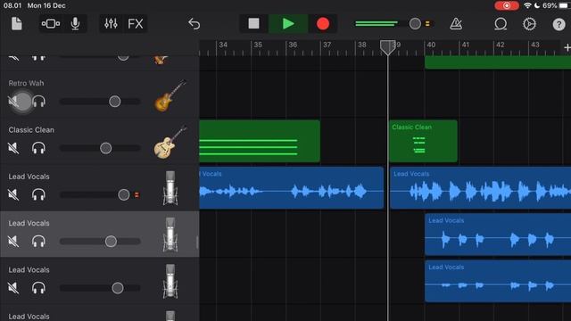Open the microphone instrument view
This screenshot has width=571, height=321.
(75, 24)
